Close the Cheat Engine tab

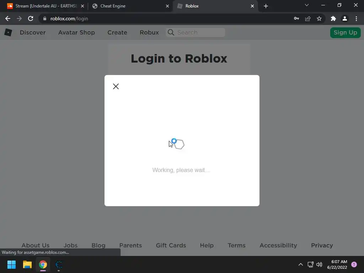point(167,6)
